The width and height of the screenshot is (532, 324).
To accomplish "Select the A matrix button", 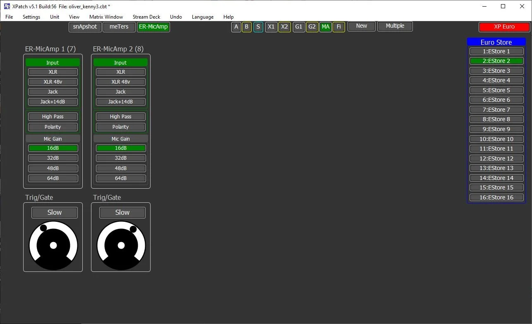I will 236,27.
